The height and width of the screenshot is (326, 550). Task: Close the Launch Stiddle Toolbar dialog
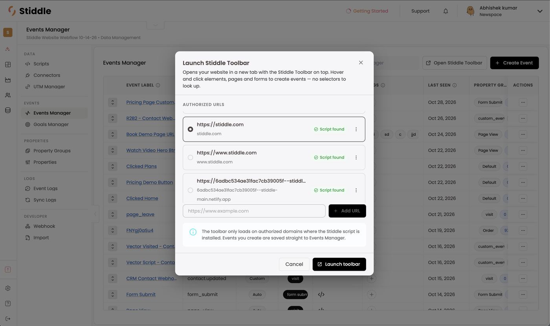pos(361,63)
